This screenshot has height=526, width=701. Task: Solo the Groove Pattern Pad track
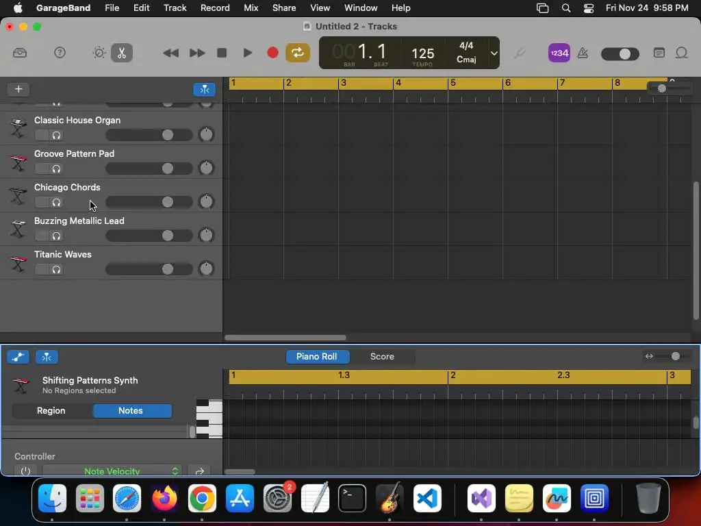coord(56,168)
